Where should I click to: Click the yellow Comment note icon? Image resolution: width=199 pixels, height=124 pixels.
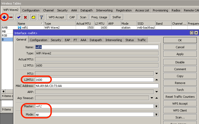(x=33, y=17)
